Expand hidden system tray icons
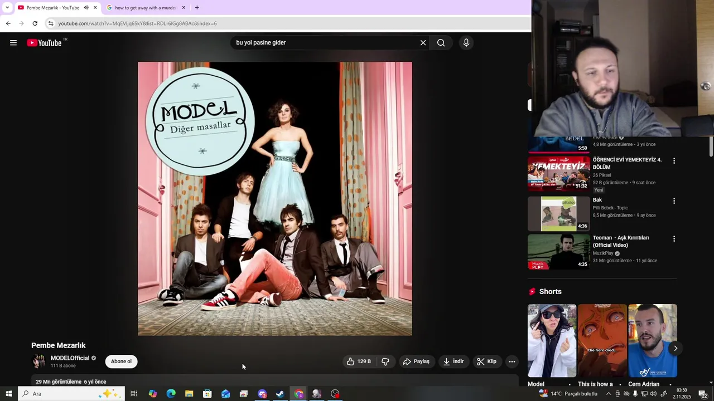714x401 pixels. coord(609,394)
